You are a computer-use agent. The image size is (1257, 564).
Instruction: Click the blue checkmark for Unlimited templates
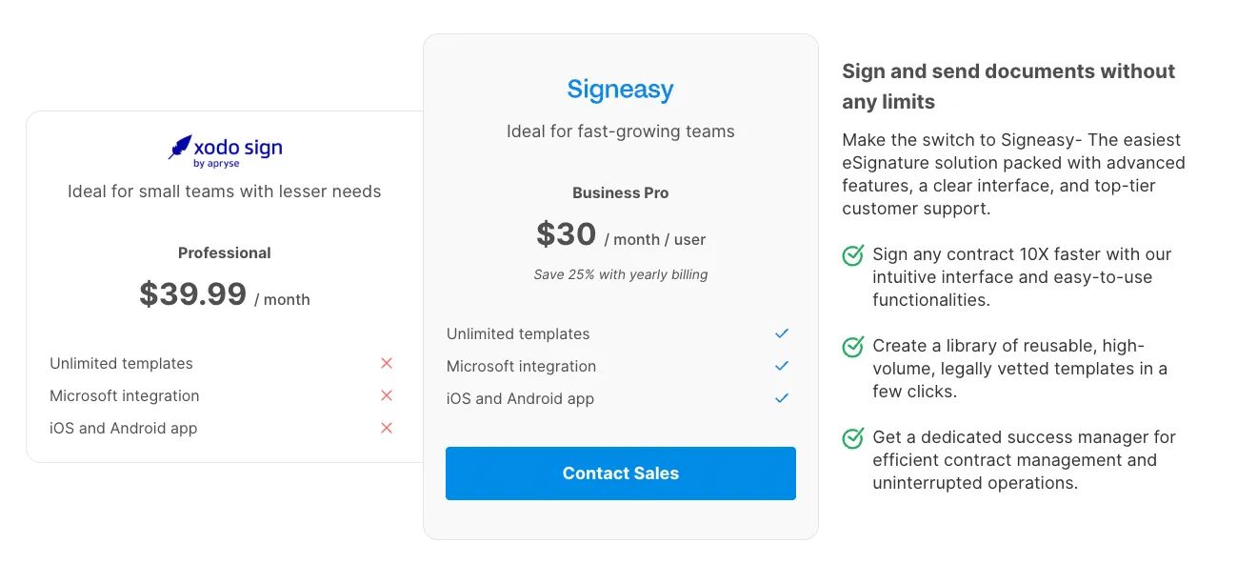[x=782, y=333]
